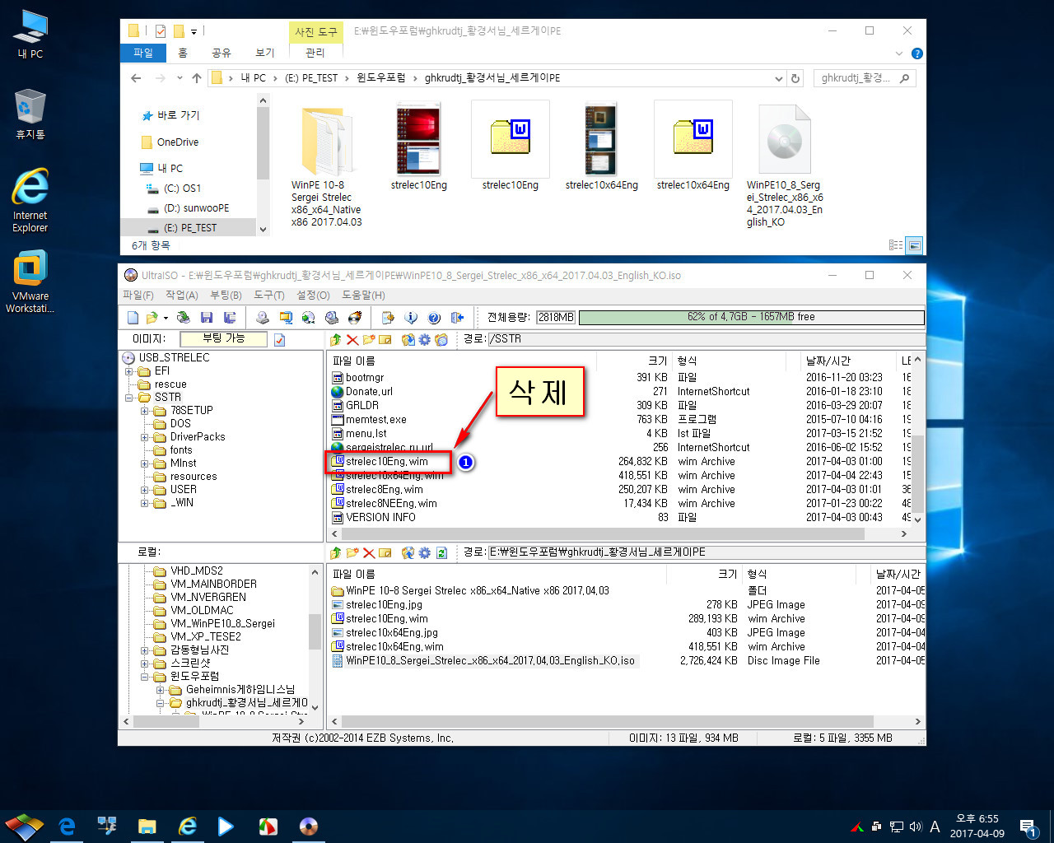This screenshot has width=1054, height=843.
Task: Click the New image icon in UltraISO toolbar
Action: tap(133, 317)
